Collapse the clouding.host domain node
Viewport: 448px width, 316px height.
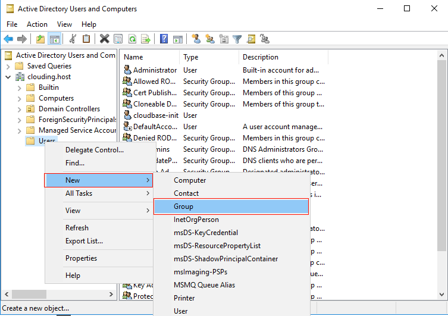(8, 77)
